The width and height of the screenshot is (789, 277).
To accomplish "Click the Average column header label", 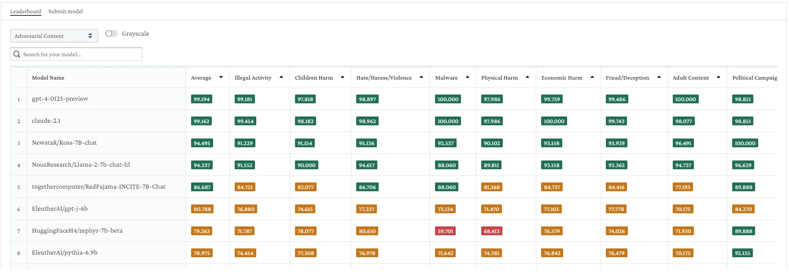I will pyautogui.click(x=201, y=78).
